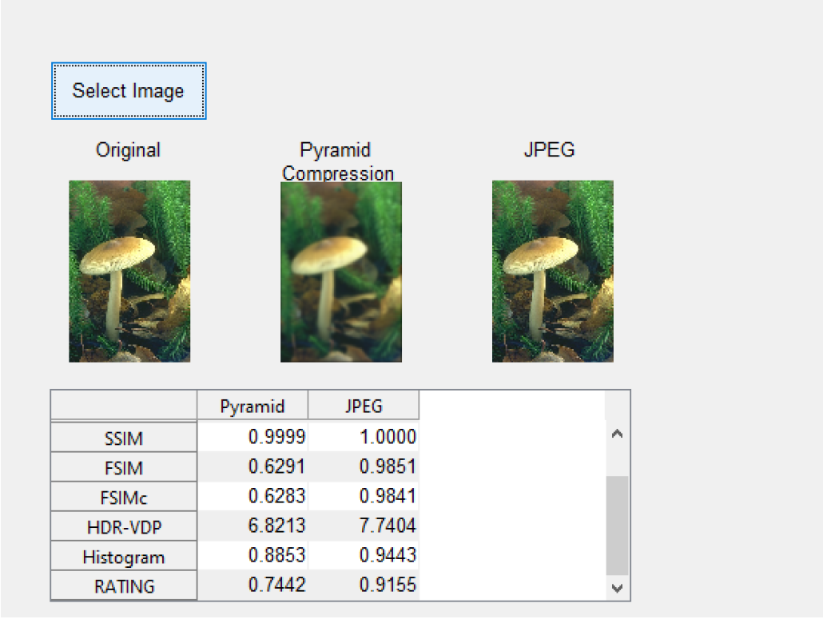This screenshot has width=823, height=619.
Task: Select the JPEG compressed image thumbnail
Action: coord(553,272)
